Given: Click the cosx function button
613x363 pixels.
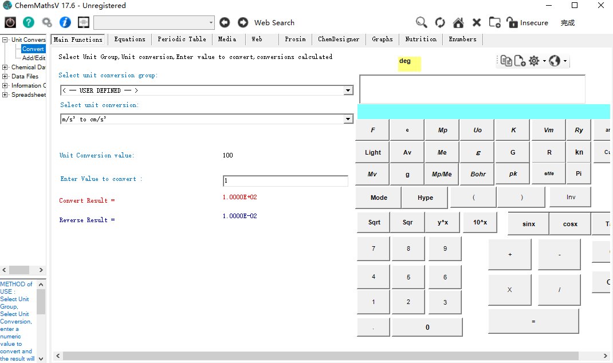Looking at the screenshot, I should point(570,224).
